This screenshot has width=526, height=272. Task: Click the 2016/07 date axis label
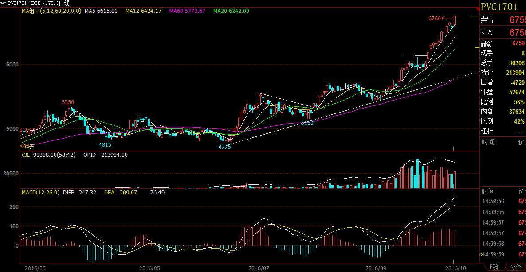point(258,268)
